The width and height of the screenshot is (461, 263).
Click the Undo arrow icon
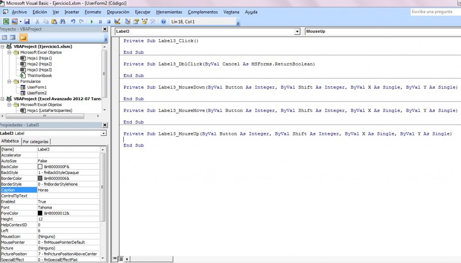coord(73,22)
